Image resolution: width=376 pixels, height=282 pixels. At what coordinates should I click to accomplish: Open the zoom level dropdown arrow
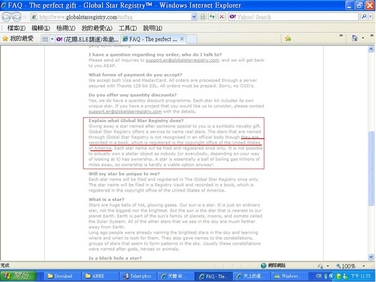(x=364, y=266)
